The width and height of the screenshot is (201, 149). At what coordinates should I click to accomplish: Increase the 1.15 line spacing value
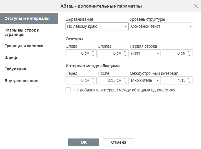(x=189, y=78)
